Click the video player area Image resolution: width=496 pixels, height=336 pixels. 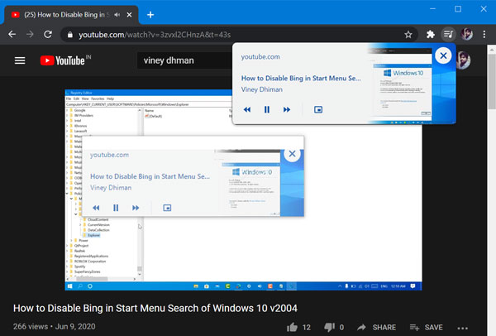pyautogui.click(x=243, y=190)
